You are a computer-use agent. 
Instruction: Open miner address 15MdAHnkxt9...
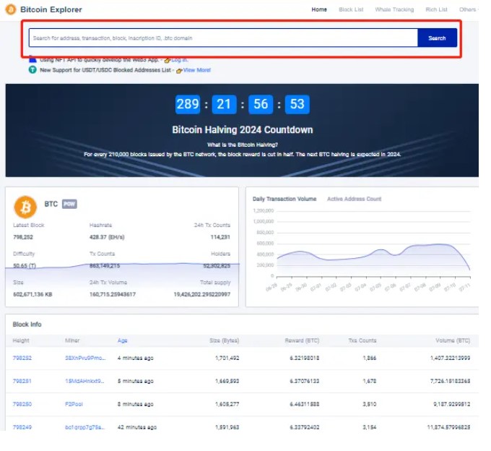click(84, 381)
